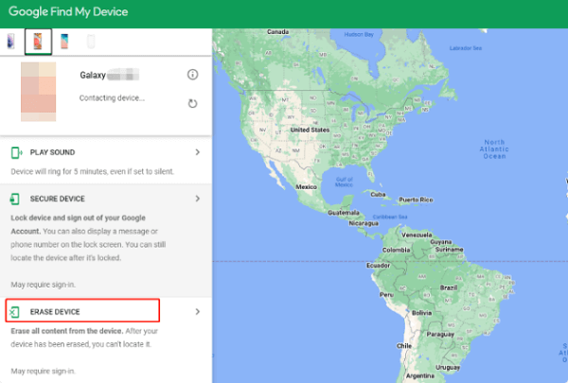This screenshot has width=568, height=383.
Task: Click the Erase Device phone icon
Action: click(x=16, y=311)
